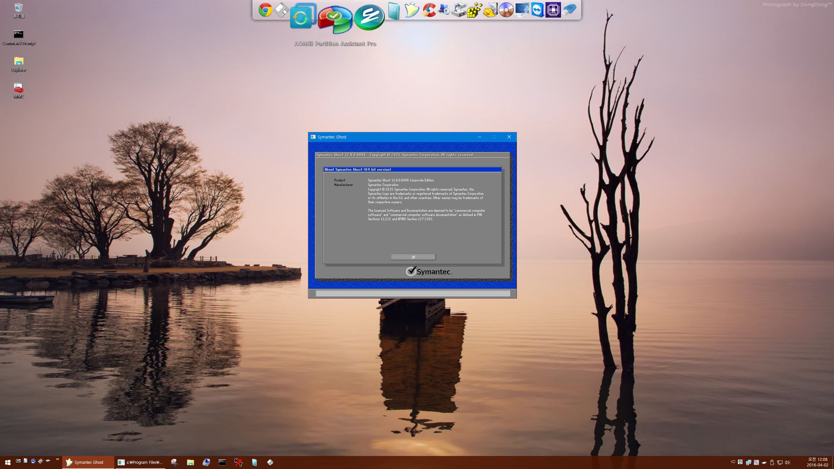Switch to Symantec Ghost taskbar button
Image resolution: width=834 pixels, height=469 pixels.
coord(88,462)
